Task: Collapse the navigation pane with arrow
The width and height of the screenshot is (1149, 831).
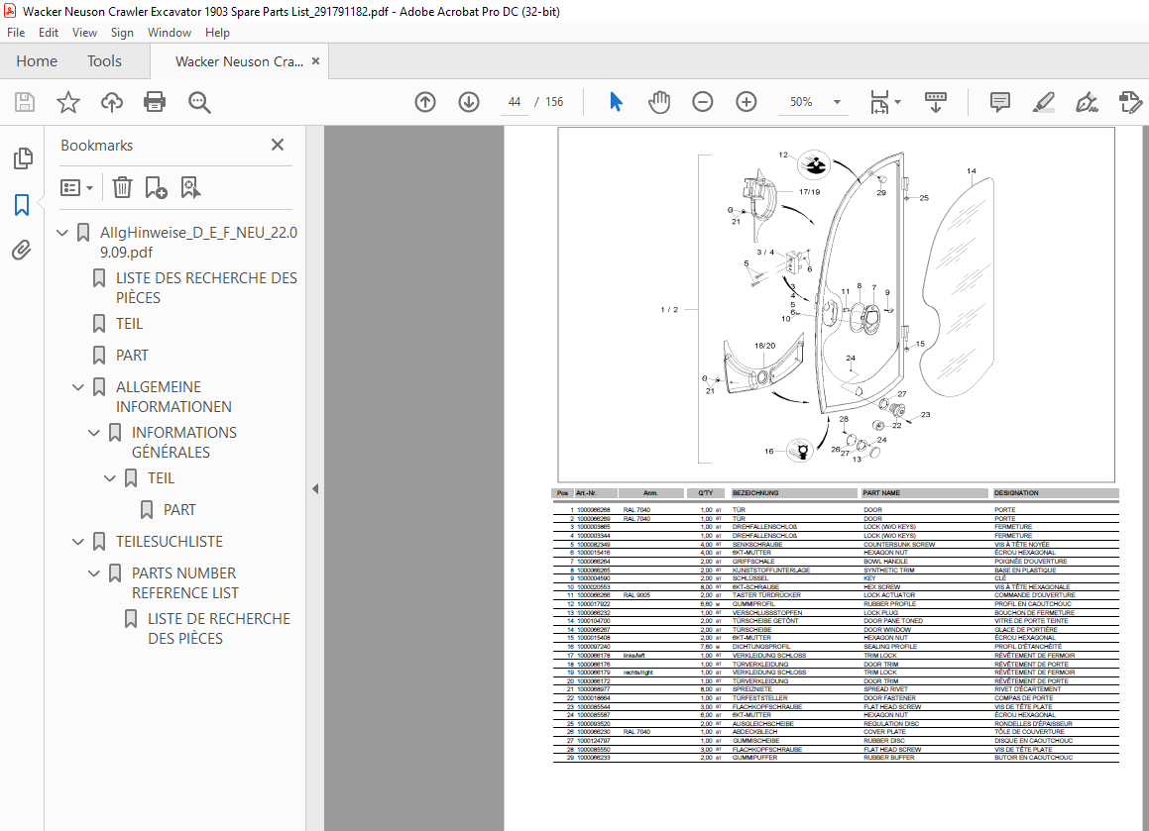Action: [x=315, y=488]
